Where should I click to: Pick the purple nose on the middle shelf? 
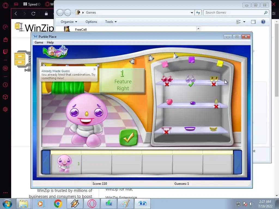pos(193,103)
